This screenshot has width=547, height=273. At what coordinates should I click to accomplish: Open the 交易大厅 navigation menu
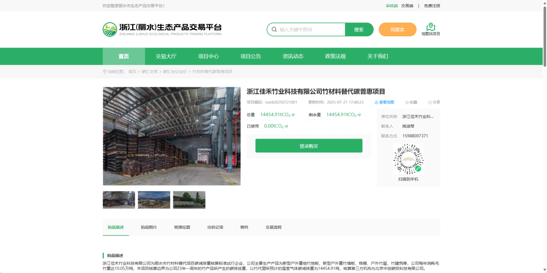[x=166, y=56]
